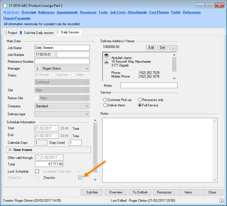The height and width of the screenshot is (206, 227).
Task: Open the Job Costs menu link
Action: tap(118, 12)
